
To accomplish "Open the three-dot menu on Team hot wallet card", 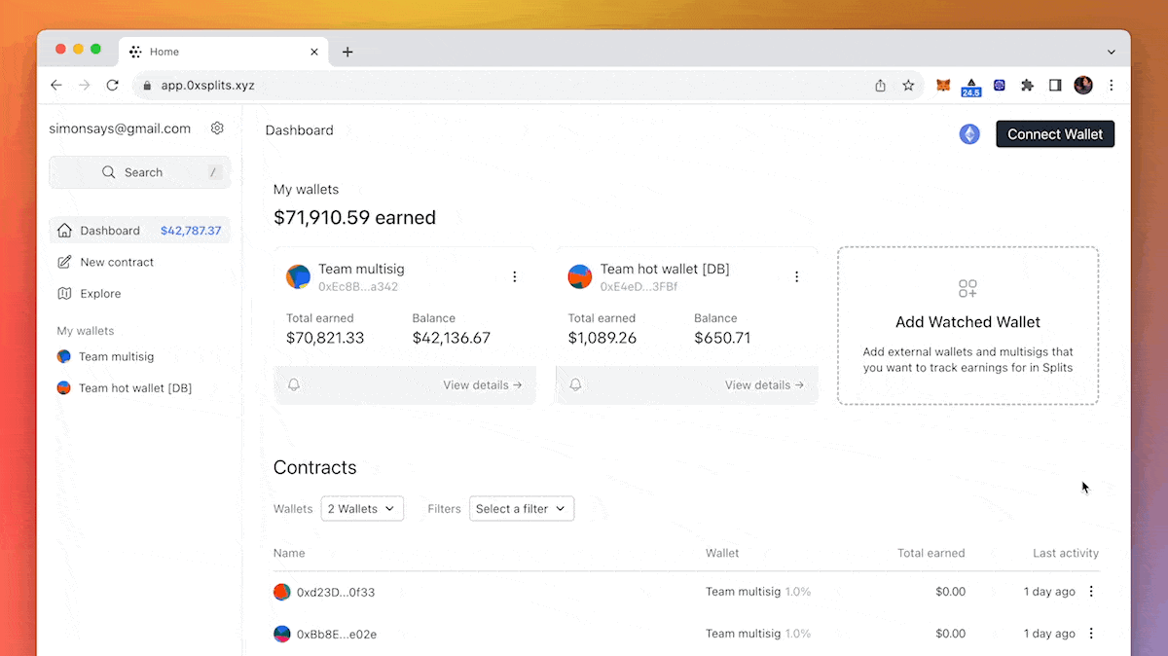I will [797, 276].
